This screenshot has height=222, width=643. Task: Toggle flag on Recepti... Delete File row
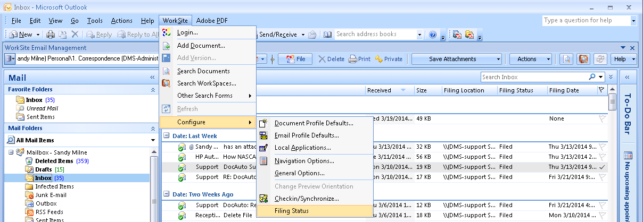tap(602, 215)
